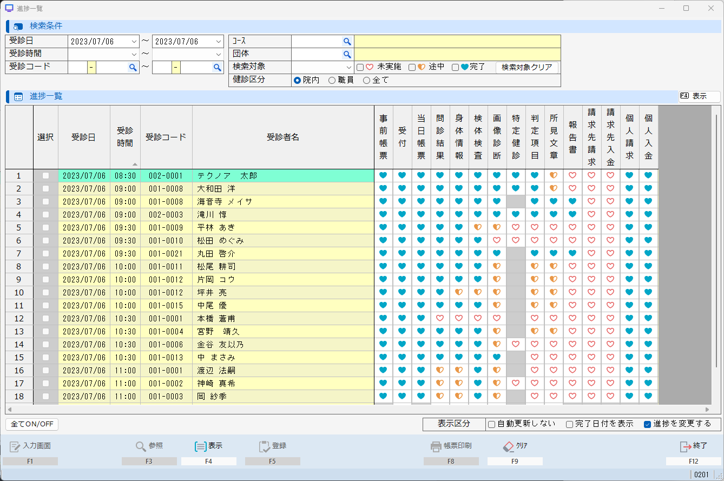This screenshot has width=724, height=481.
Task: Click the コース search magnifier icon
Action: (347, 42)
